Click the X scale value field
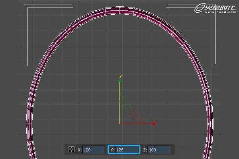Screen dimensions: 239x159 (x=94, y=150)
